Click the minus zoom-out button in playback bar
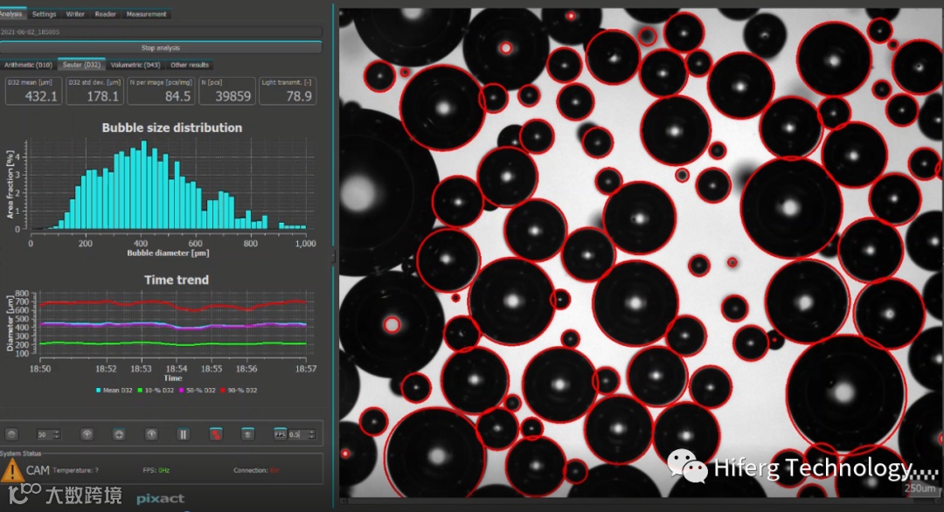The width and height of the screenshot is (944, 512). [x=11, y=433]
